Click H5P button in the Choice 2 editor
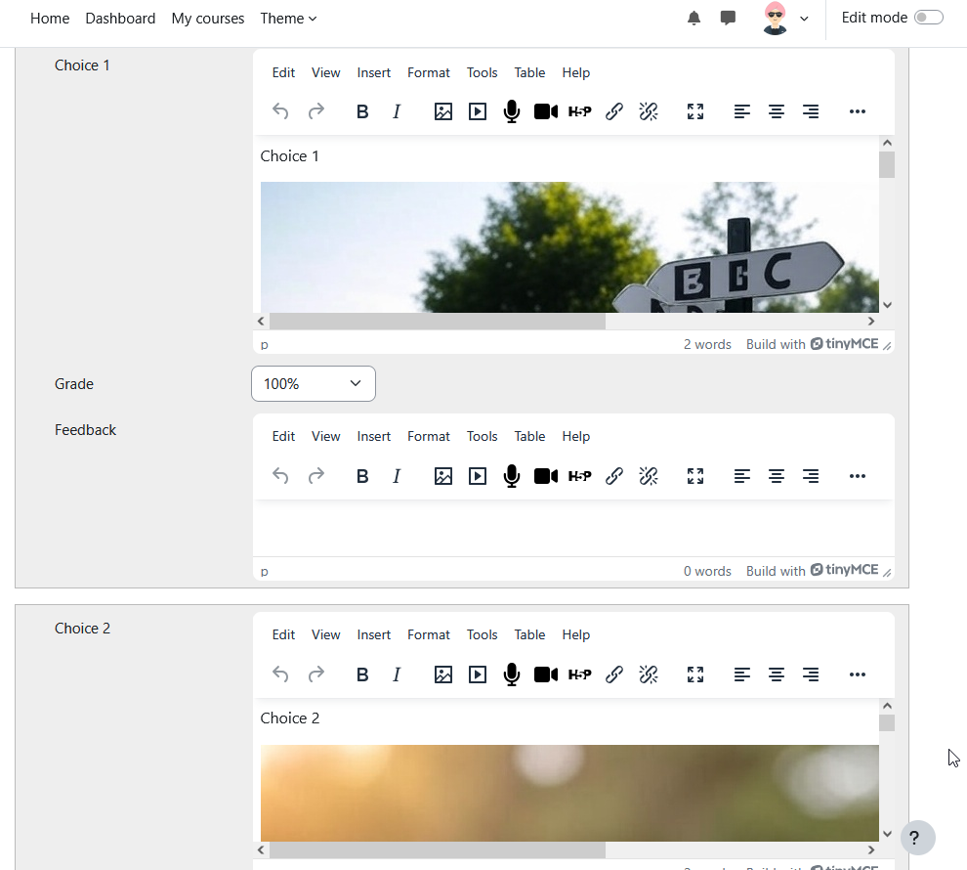Screen dimensions: 967x870 point(579,674)
